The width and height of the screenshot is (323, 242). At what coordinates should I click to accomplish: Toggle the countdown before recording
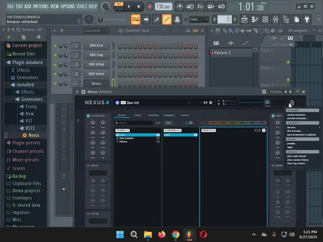(200, 7)
